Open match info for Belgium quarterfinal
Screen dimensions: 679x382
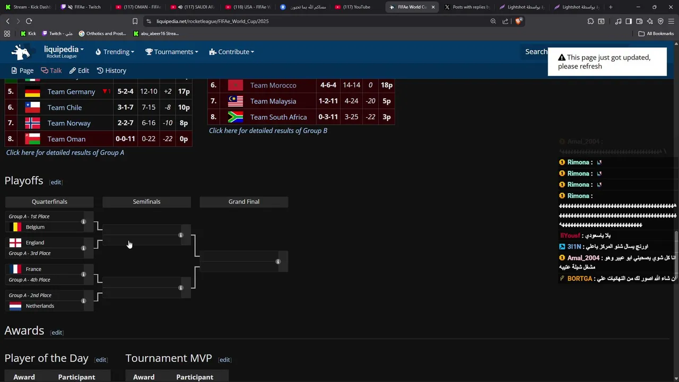tap(83, 222)
